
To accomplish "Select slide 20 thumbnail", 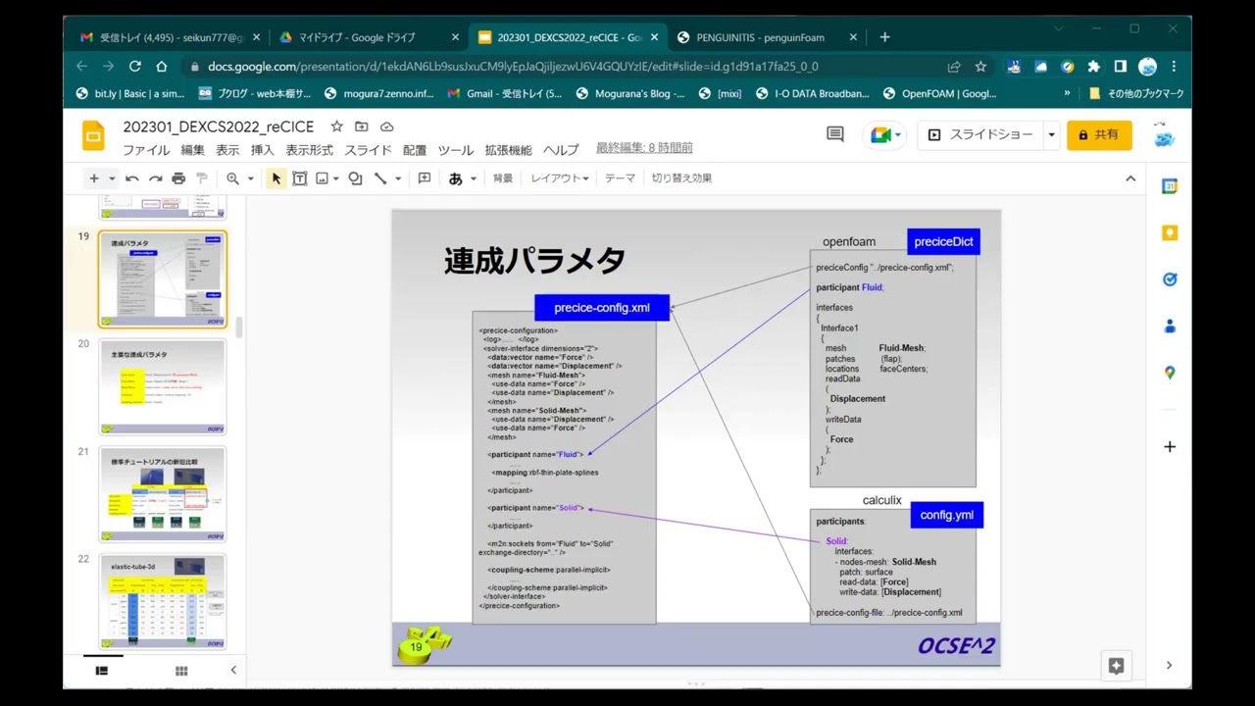I will (x=163, y=386).
